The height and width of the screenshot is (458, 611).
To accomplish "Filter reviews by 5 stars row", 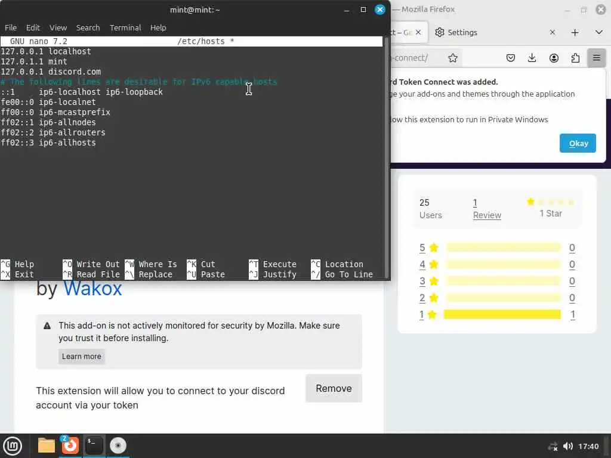I will click(x=497, y=247).
